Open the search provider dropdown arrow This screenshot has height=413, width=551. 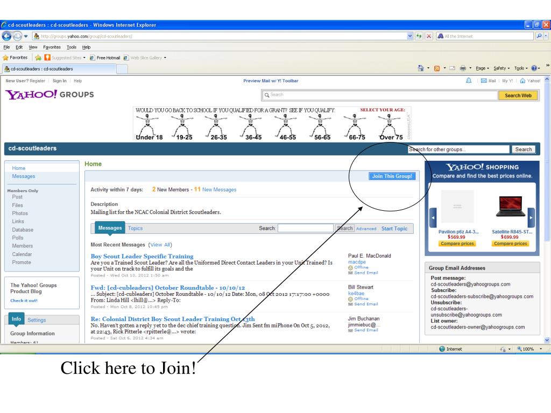pyautogui.click(x=546, y=36)
